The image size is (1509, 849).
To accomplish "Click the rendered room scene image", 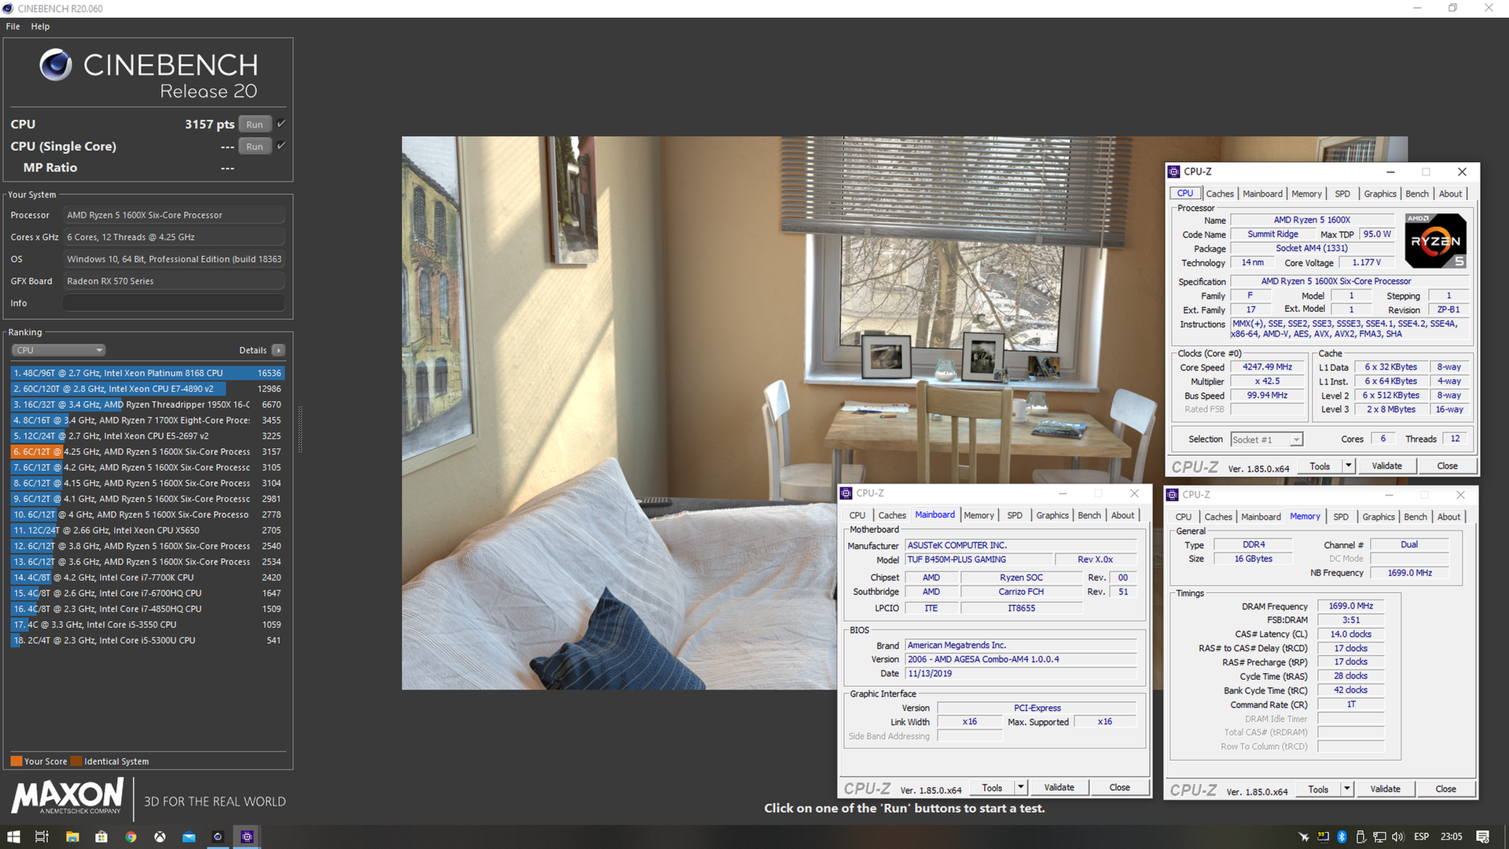I will (619, 413).
